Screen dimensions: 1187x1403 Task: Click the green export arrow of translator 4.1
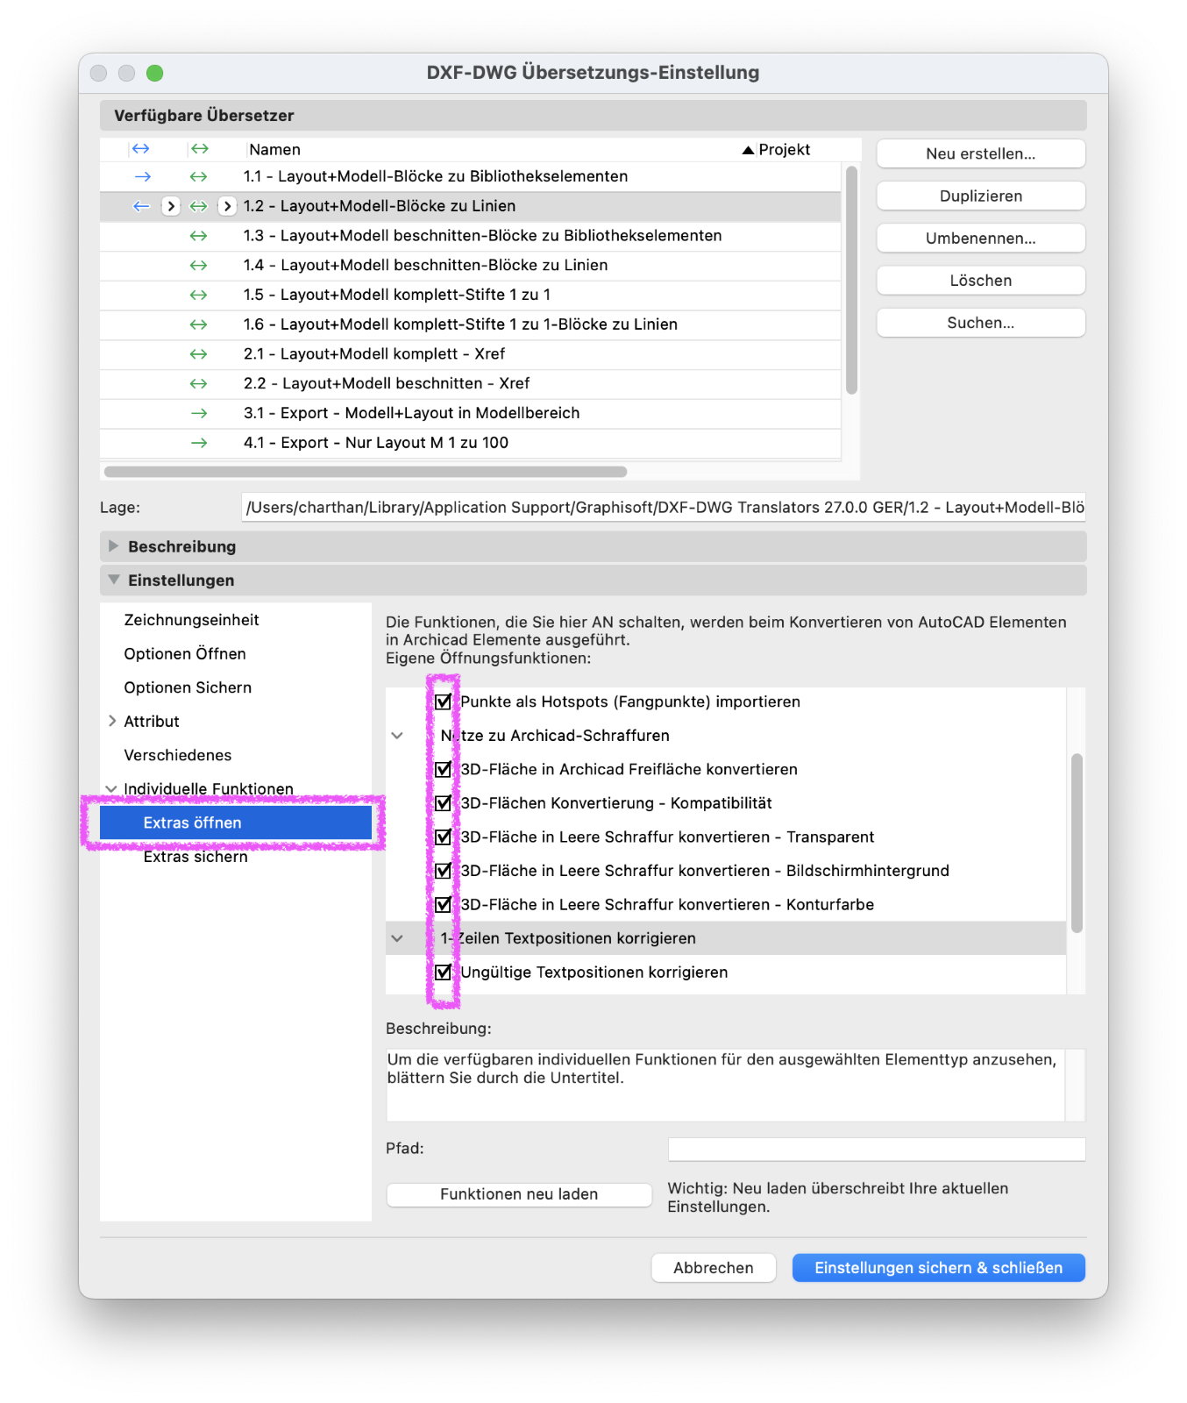point(199,443)
